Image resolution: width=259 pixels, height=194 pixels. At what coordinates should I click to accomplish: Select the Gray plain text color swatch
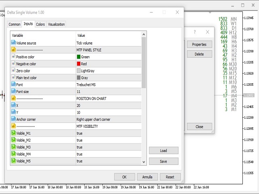(79, 78)
